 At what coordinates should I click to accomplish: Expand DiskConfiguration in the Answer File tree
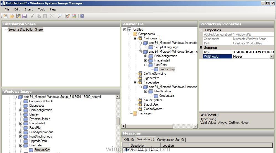(x=145, y=56)
